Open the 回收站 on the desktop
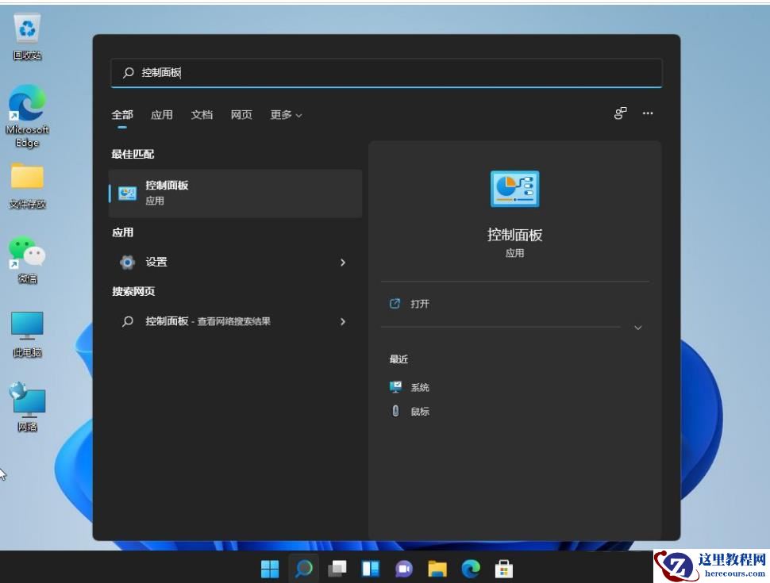Image resolution: width=770 pixels, height=583 pixels. [x=26, y=26]
